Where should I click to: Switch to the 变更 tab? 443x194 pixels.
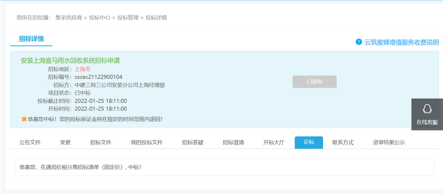65,142
